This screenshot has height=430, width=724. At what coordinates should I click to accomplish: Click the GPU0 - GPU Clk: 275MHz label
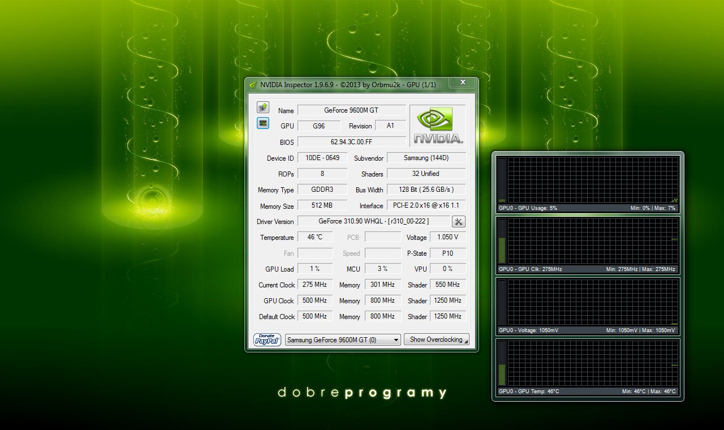click(531, 269)
